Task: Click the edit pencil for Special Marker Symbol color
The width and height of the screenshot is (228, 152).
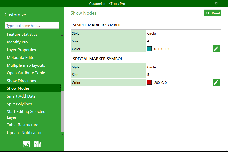Action: coord(216,82)
